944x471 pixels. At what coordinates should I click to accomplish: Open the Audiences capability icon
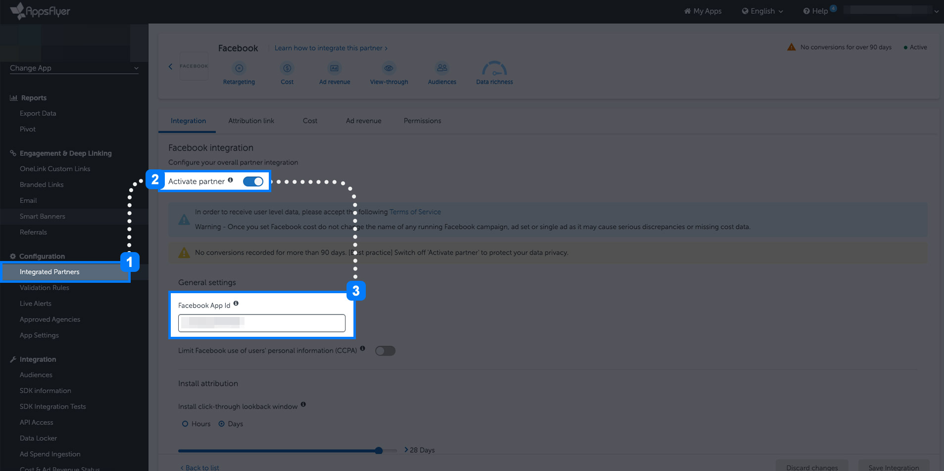[x=442, y=68]
